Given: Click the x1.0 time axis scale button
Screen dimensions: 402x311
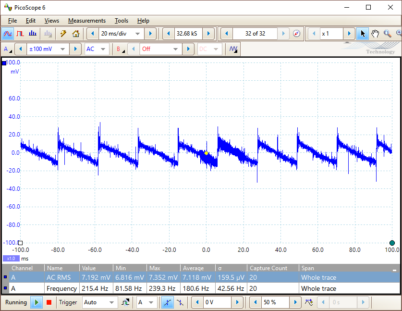Looking at the screenshot, I should [x=11, y=259].
